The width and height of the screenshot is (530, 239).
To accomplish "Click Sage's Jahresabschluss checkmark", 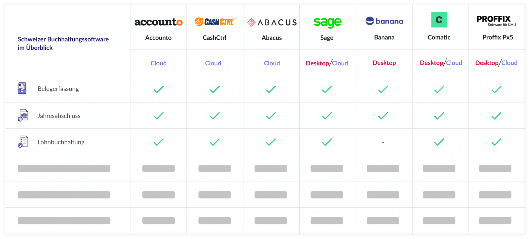I will 327,116.
